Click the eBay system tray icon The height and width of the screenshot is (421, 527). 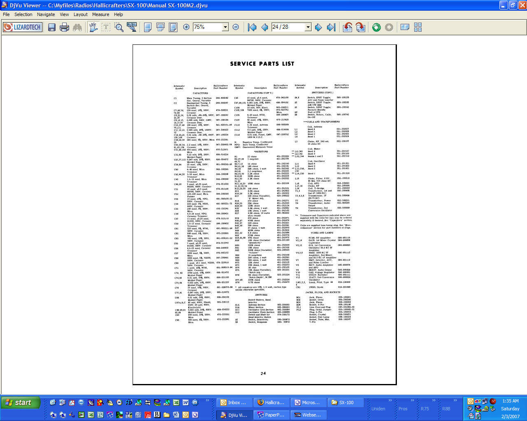point(478,401)
